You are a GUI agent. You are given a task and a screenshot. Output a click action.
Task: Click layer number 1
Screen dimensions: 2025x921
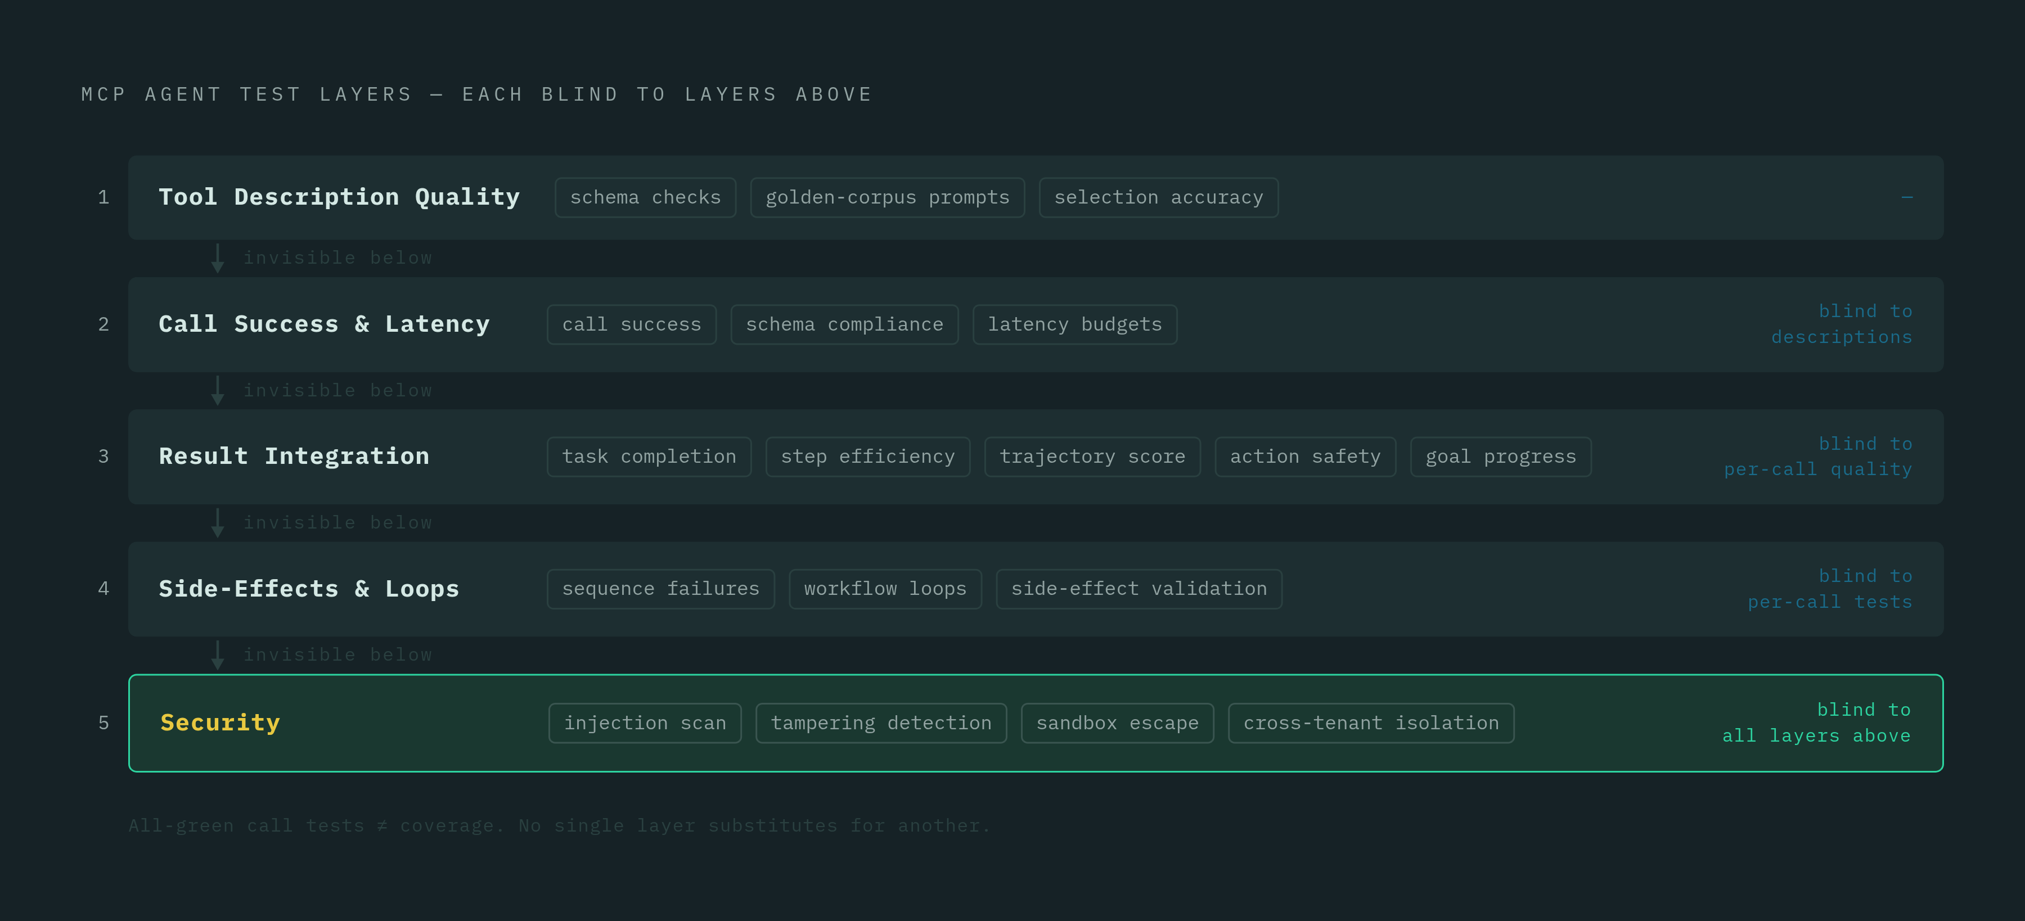[103, 197]
